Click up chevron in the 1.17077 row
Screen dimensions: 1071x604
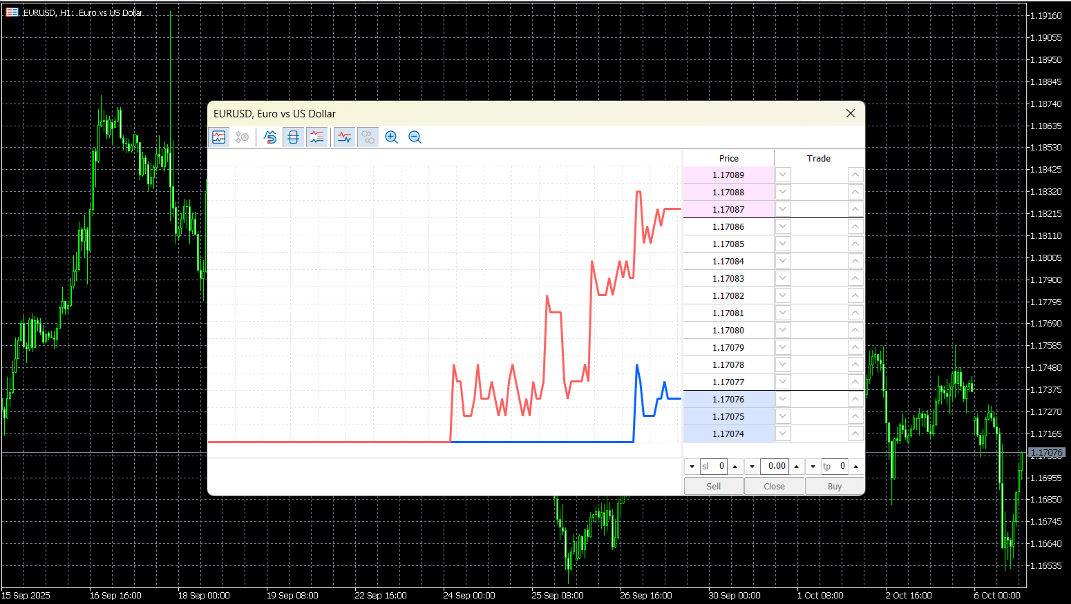click(855, 382)
